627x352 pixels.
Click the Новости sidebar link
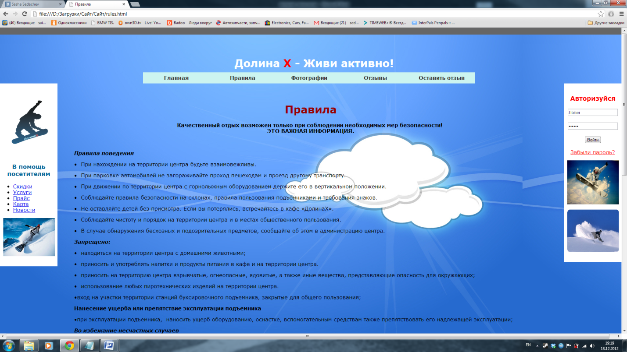[24, 210]
